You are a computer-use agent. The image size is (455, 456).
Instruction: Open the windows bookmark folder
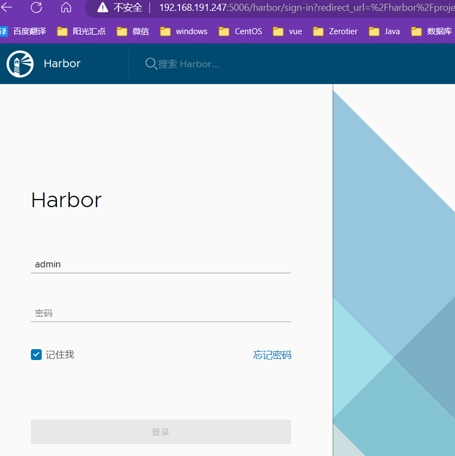click(183, 31)
